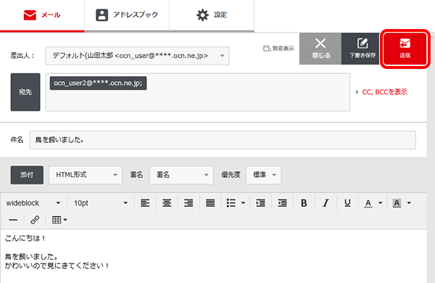The width and height of the screenshot is (435, 283).
Task: Open the 署名 signature dropdown
Action: (181, 175)
